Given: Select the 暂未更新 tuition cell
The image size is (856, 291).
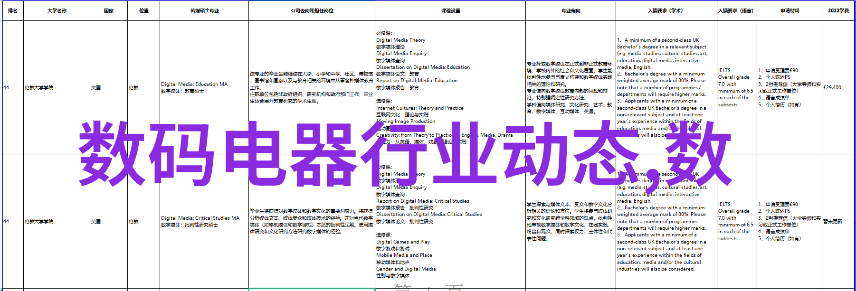Looking at the screenshot, I should [833, 222].
